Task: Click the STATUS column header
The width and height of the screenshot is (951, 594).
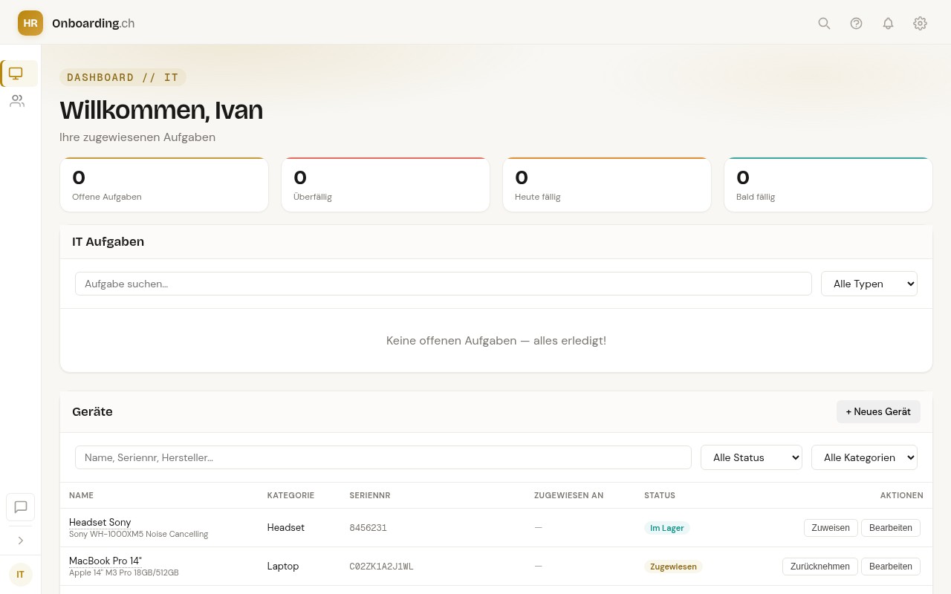Action: (x=660, y=495)
